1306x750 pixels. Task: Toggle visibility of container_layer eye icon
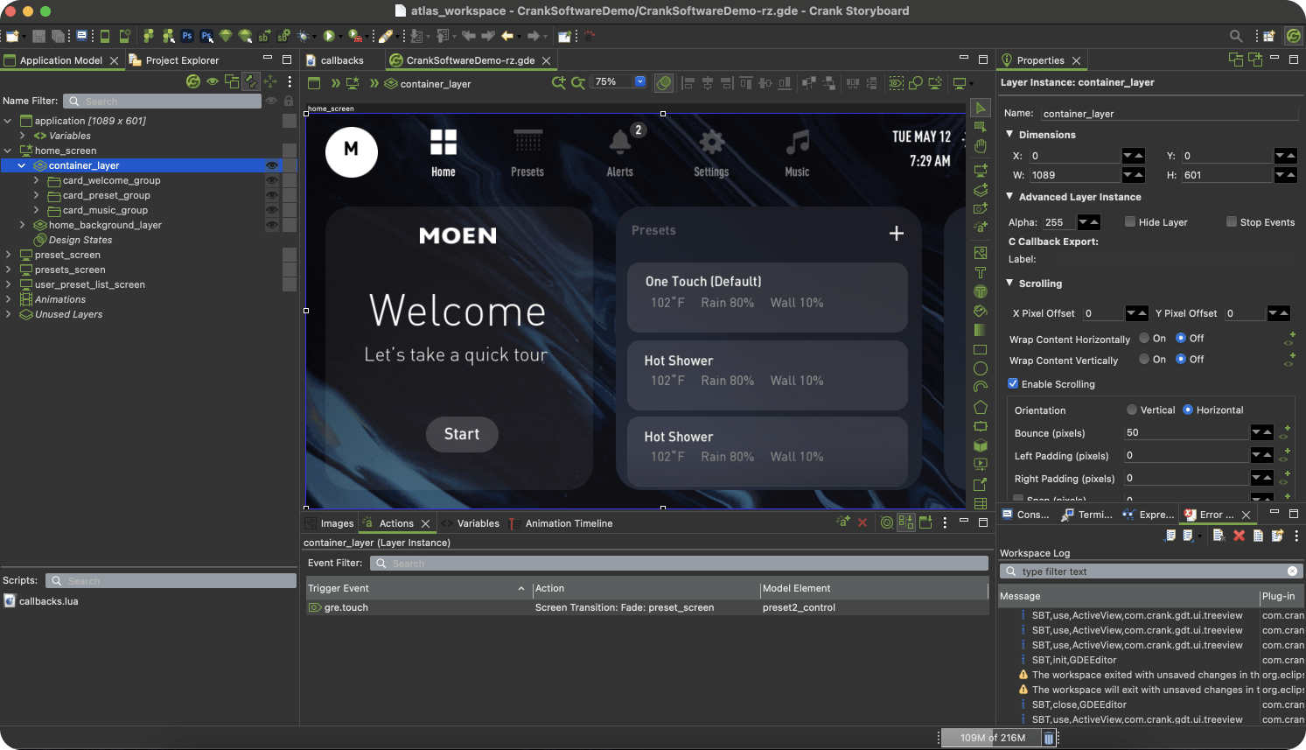272,165
